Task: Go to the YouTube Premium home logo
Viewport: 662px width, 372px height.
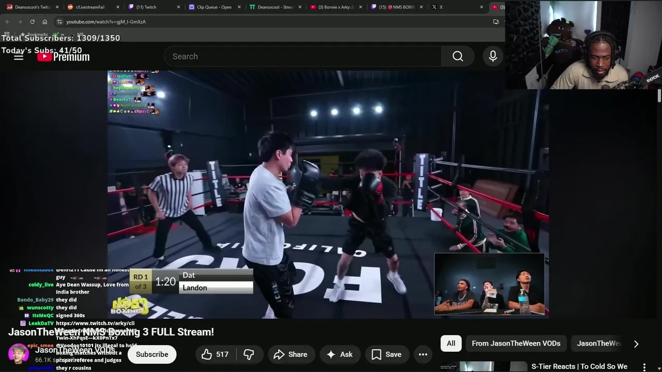Action: pos(63,57)
